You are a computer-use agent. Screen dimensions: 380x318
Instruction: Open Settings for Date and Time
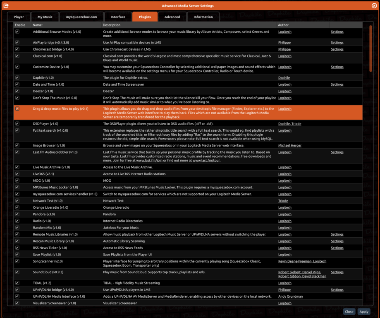click(337, 84)
